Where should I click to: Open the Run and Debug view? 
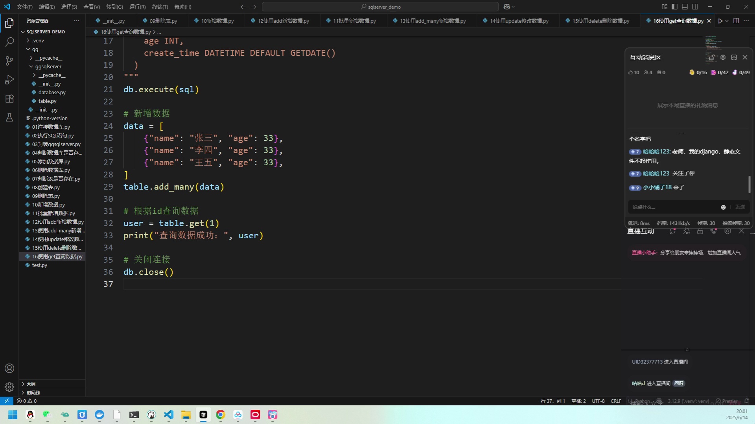pos(9,80)
